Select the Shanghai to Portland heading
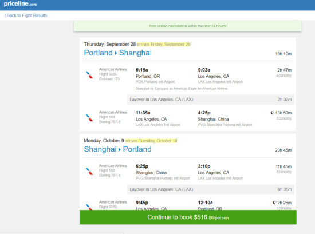Viewport: 315px width, 234px height. (118, 149)
